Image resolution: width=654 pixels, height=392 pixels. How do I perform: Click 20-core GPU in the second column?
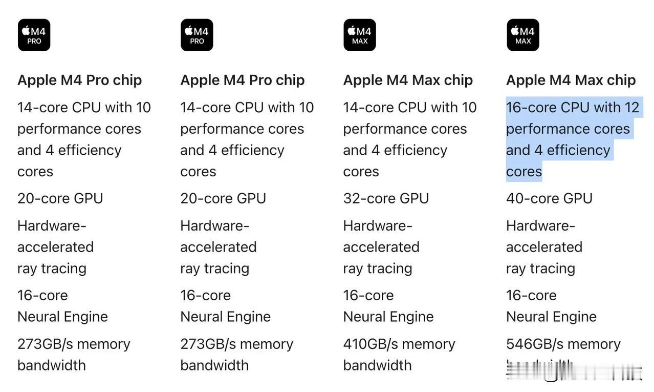[x=223, y=198]
